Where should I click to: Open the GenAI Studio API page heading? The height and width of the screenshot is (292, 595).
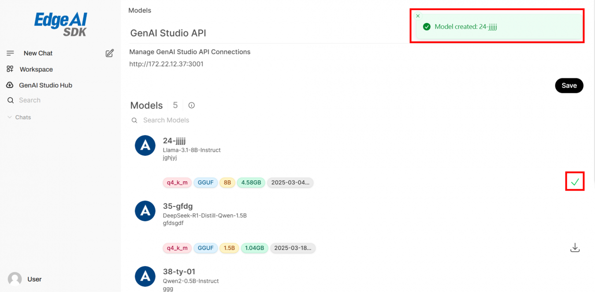168,33
